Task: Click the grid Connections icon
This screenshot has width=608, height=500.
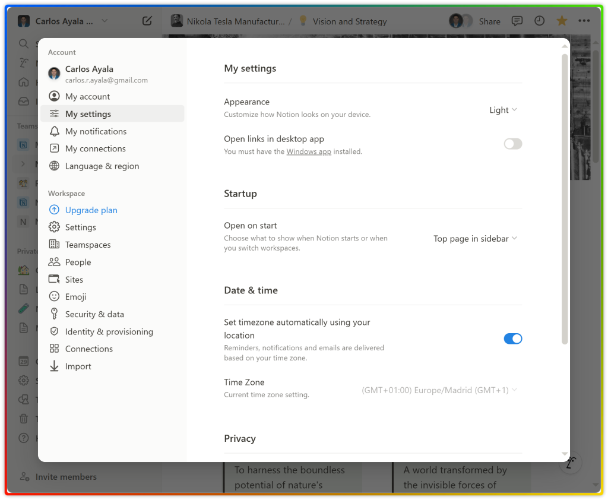Action: [54, 349]
